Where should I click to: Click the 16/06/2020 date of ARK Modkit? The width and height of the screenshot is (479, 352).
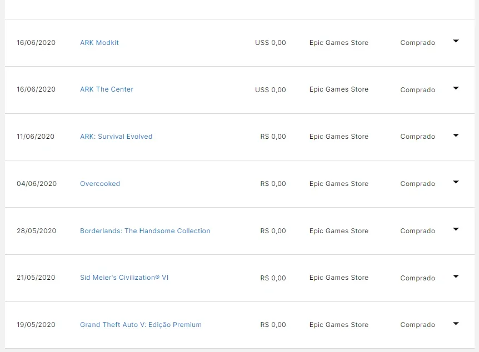(x=36, y=43)
